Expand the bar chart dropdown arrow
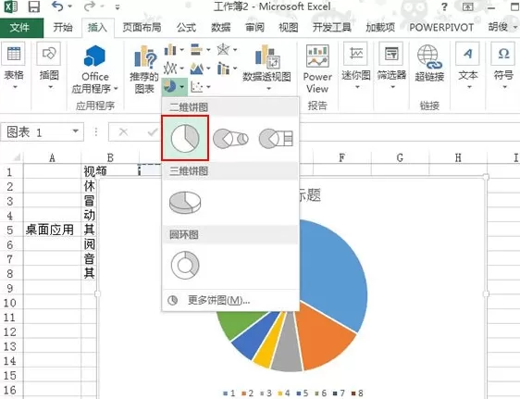The width and height of the screenshot is (520, 399). pyautogui.click(x=208, y=50)
